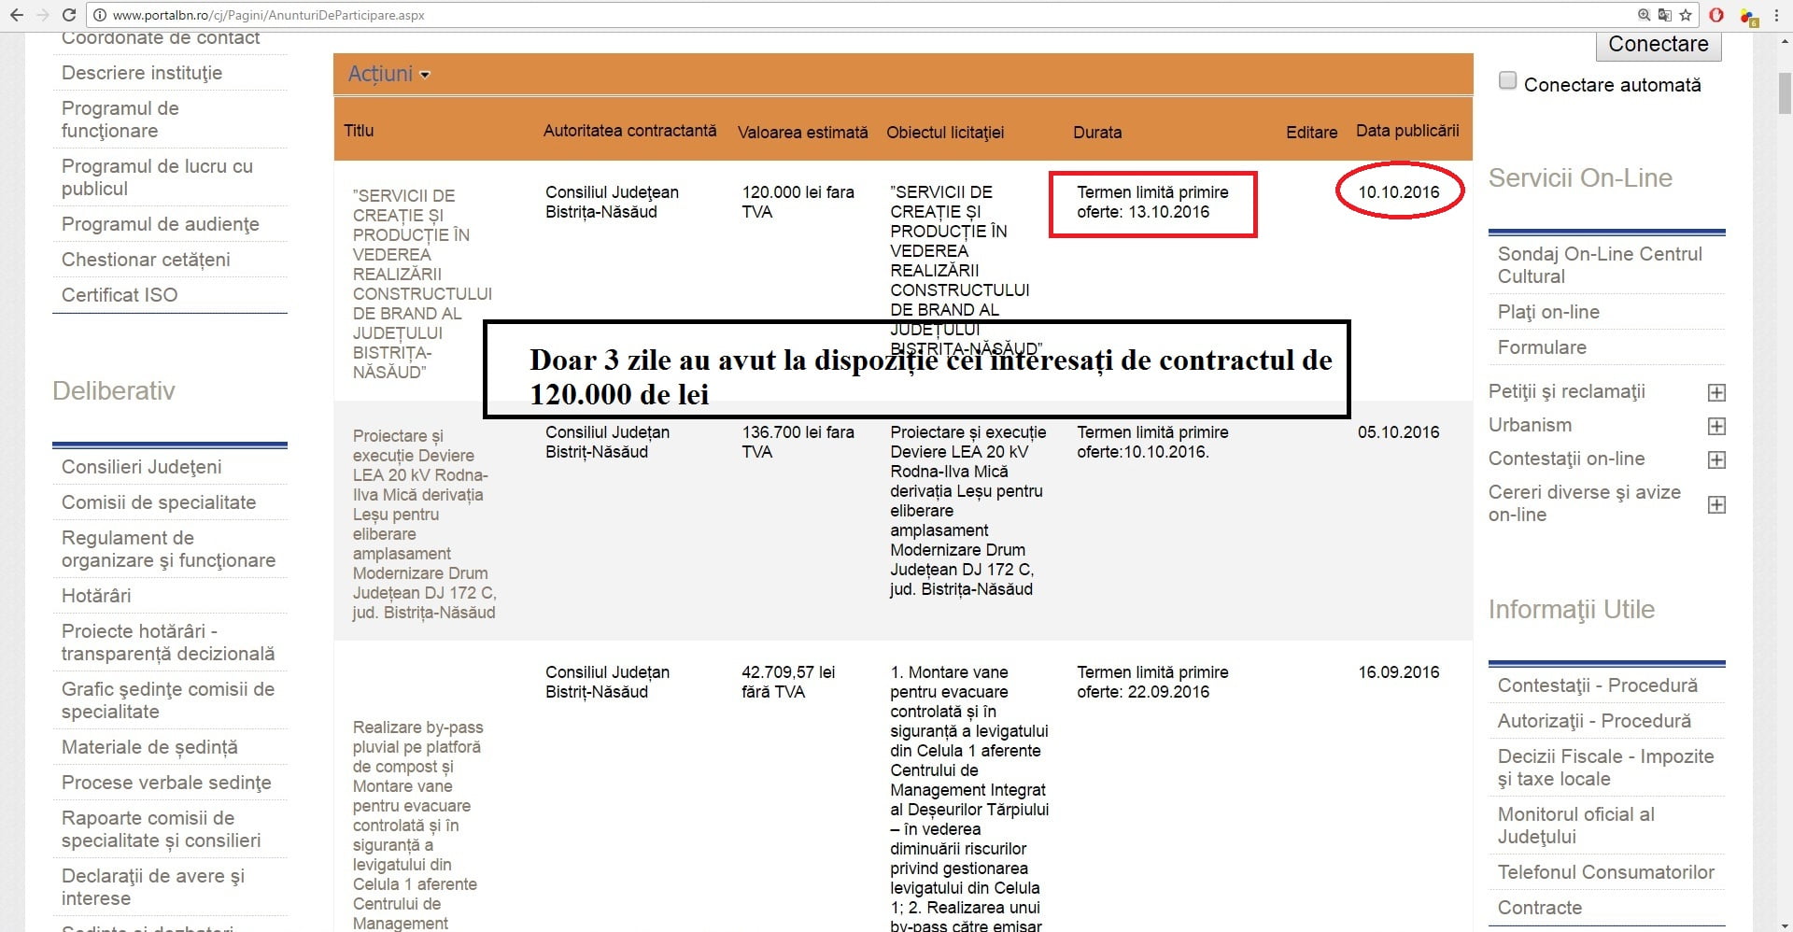Click the colored-dots extension with badge 6

pyautogui.click(x=1747, y=16)
